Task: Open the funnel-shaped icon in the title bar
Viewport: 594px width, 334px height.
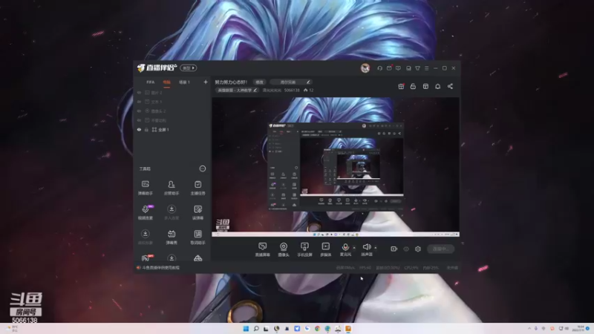Action: pyautogui.click(x=417, y=68)
